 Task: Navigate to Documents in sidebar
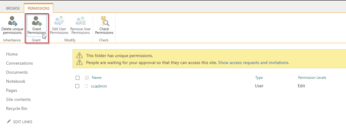click(17, 72)
